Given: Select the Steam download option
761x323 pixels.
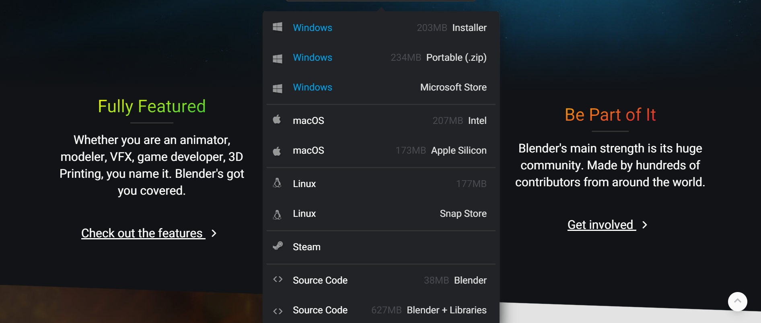Looking at the screenshot, I should tap(381, 247).
